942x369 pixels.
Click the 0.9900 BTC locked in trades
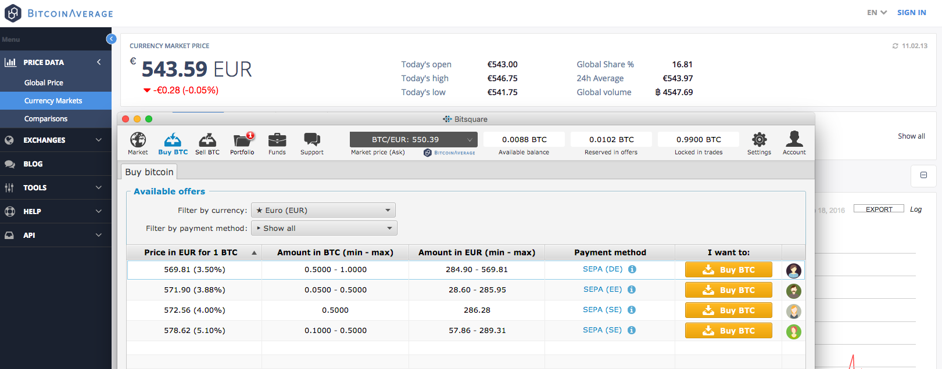(x=699, y=139)
